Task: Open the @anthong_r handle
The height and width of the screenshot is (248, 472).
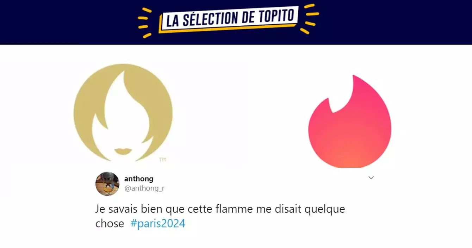Action: [x=144, y=188]
